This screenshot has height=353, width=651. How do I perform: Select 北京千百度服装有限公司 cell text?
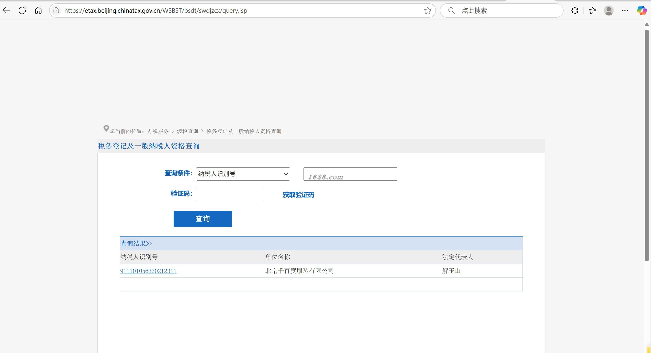pyautogui.click(x=299, y=271)
